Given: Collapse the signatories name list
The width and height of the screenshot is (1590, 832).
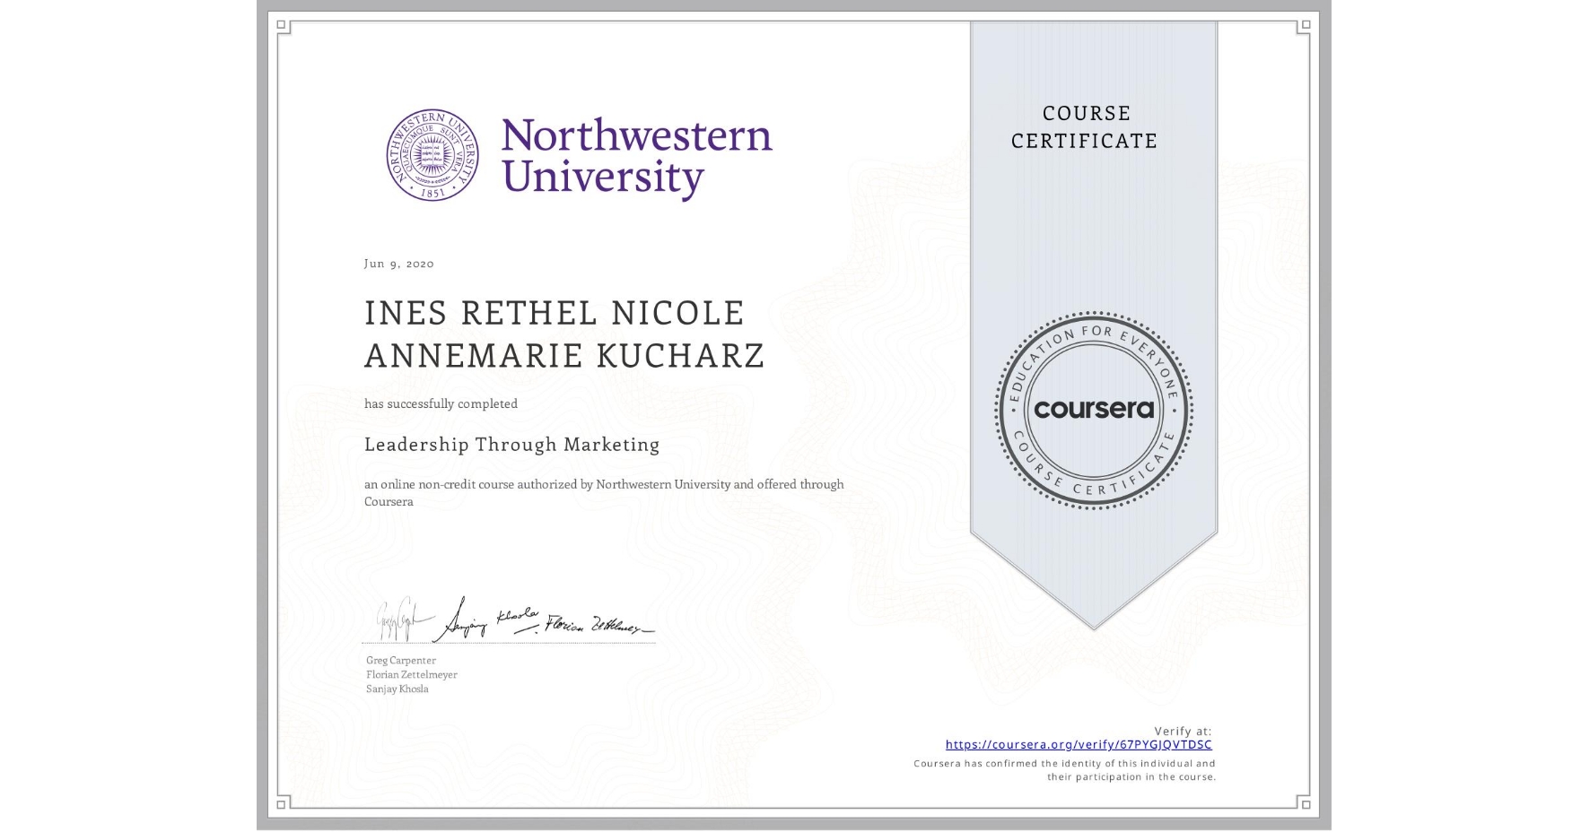Looking at the screenshot, I should (399, 673).
